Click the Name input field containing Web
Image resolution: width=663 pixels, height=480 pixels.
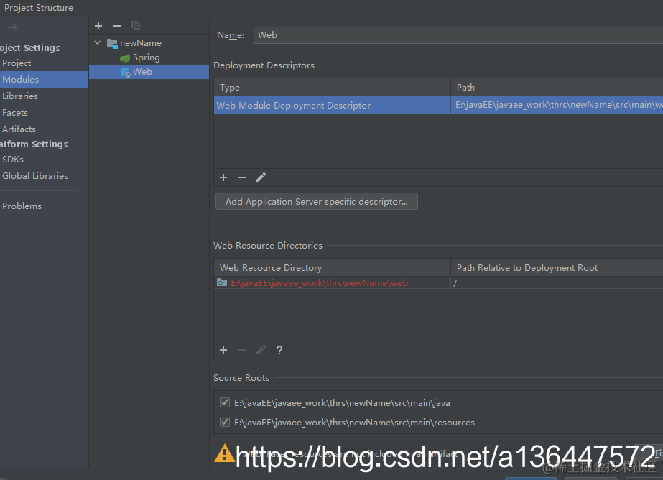[x=458, y=35]
